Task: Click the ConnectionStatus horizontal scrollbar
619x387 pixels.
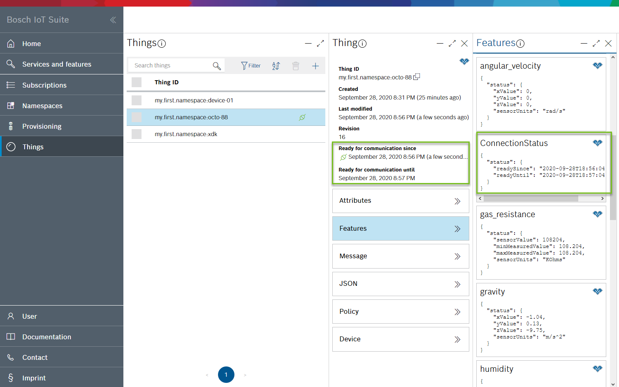Action: point(531,199)
